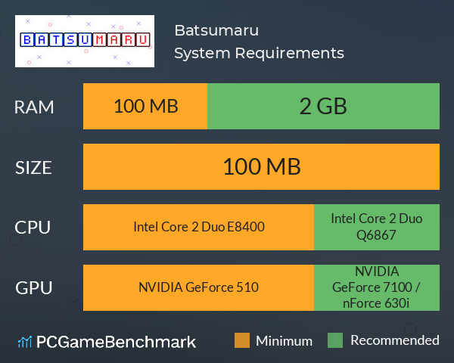This screenshot has height=363, width=454.
Task: Select the orange Minimum legend swatch
Action: (x=242, y=340)
